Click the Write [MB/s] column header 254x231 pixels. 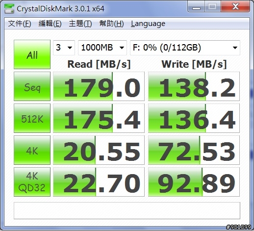194,64
